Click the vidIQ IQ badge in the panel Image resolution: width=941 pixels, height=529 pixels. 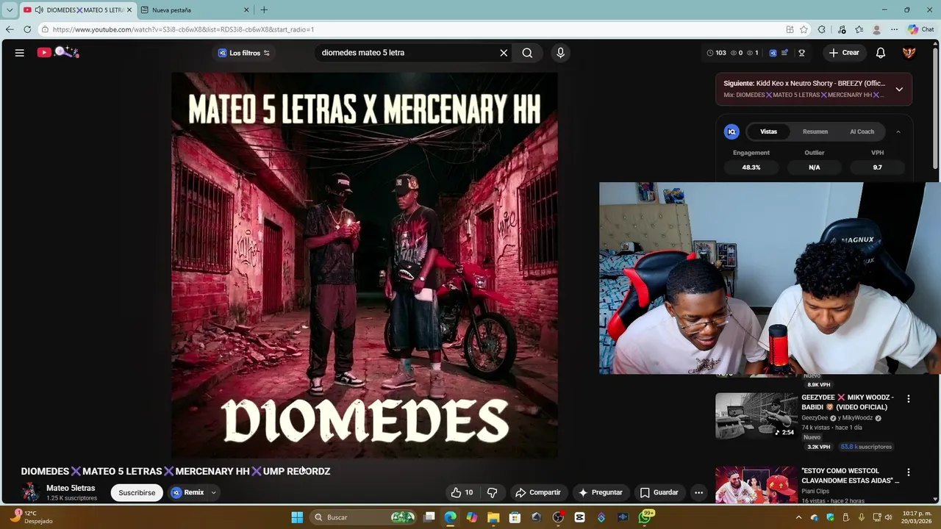coord(731,132)
